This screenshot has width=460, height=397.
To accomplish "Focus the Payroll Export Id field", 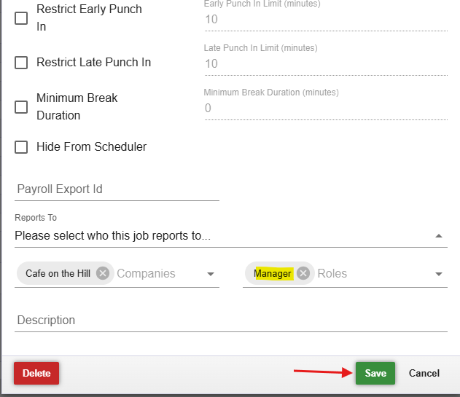I will (x=117, y=189).
